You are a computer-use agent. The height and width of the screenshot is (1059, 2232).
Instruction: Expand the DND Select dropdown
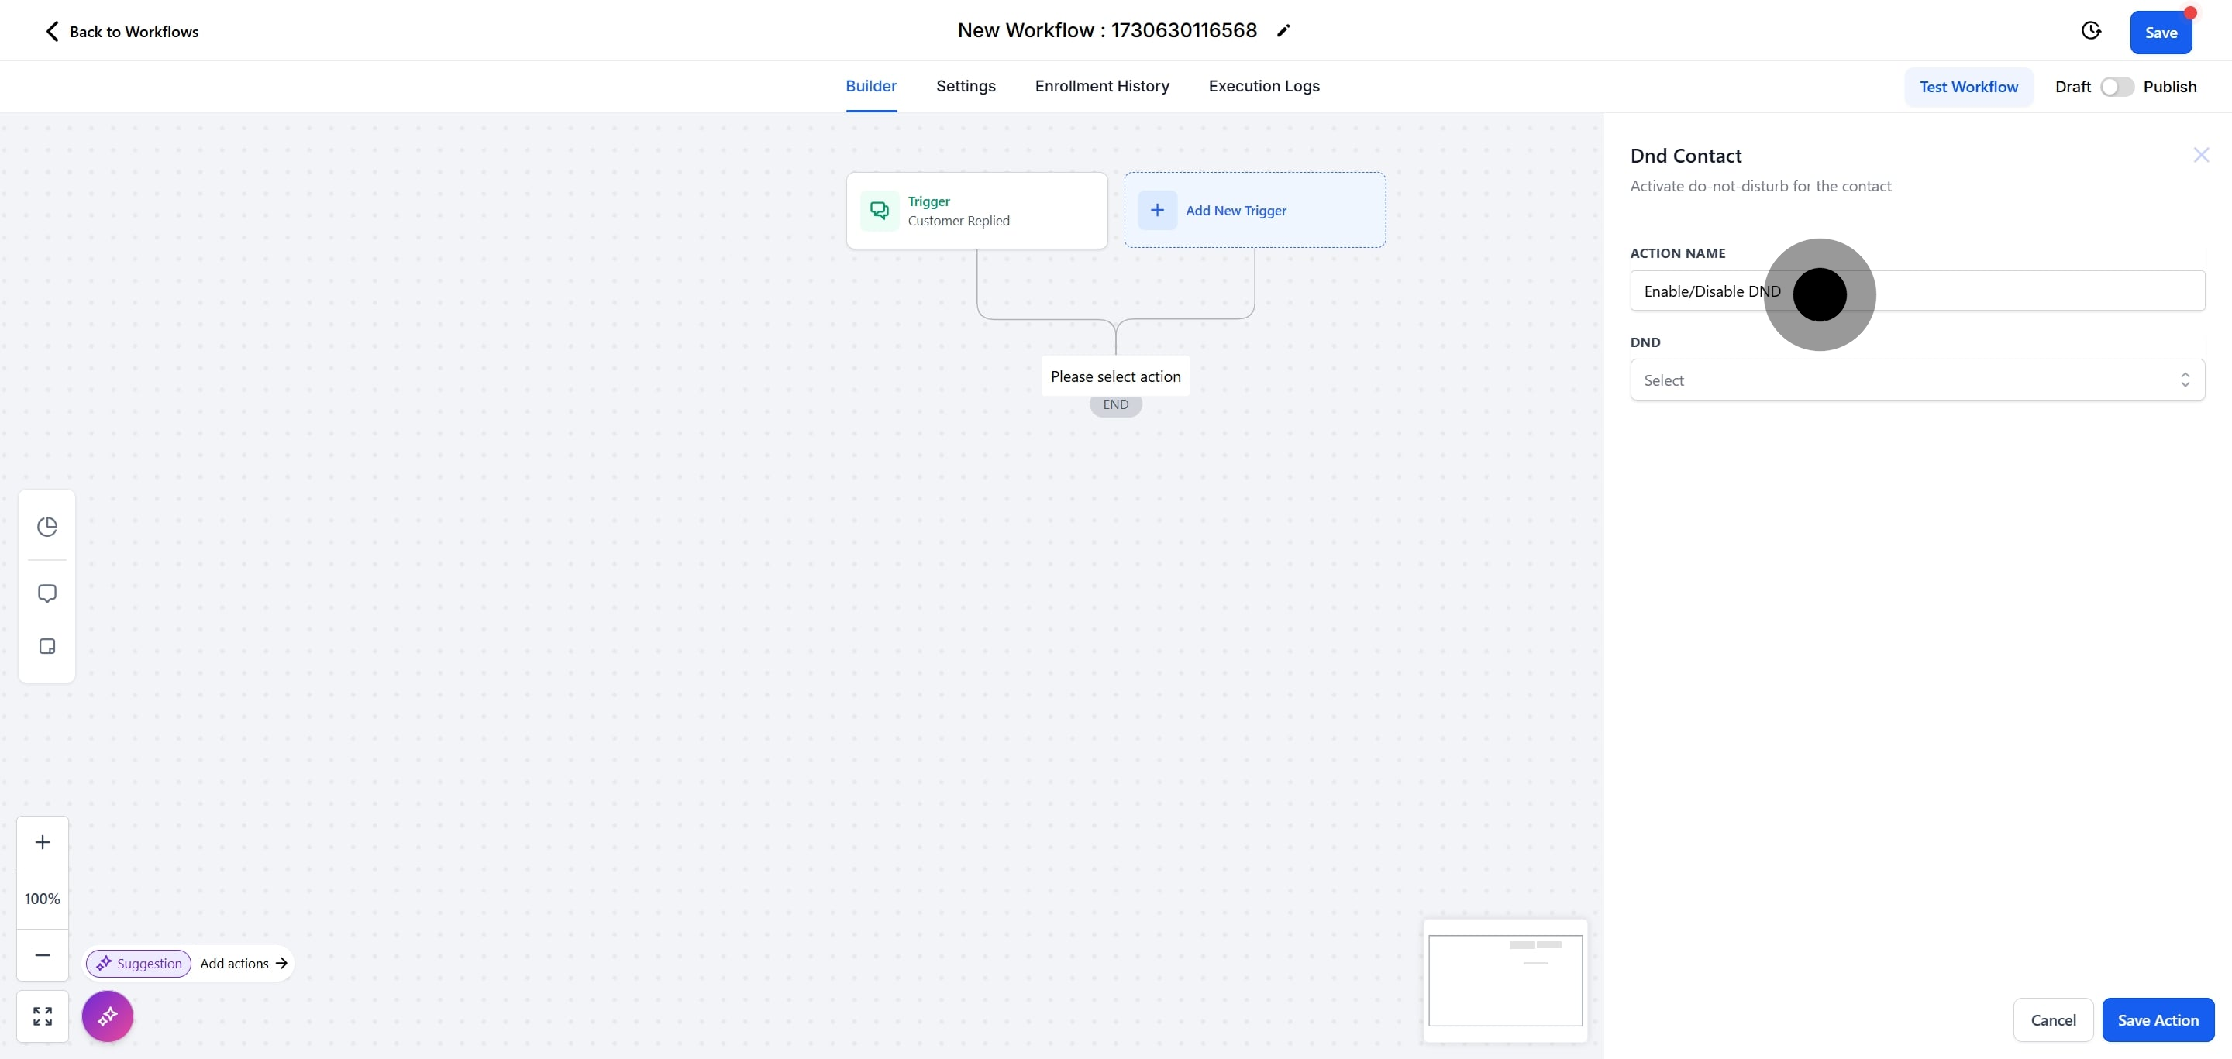1906,380
